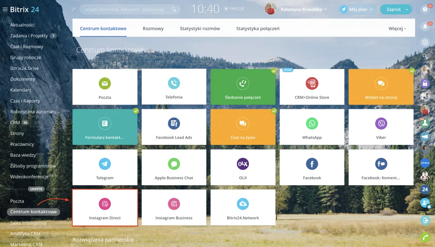Open the help question mark icon
This screenshot has width=435, height=247.
click(x=425, y=9)
